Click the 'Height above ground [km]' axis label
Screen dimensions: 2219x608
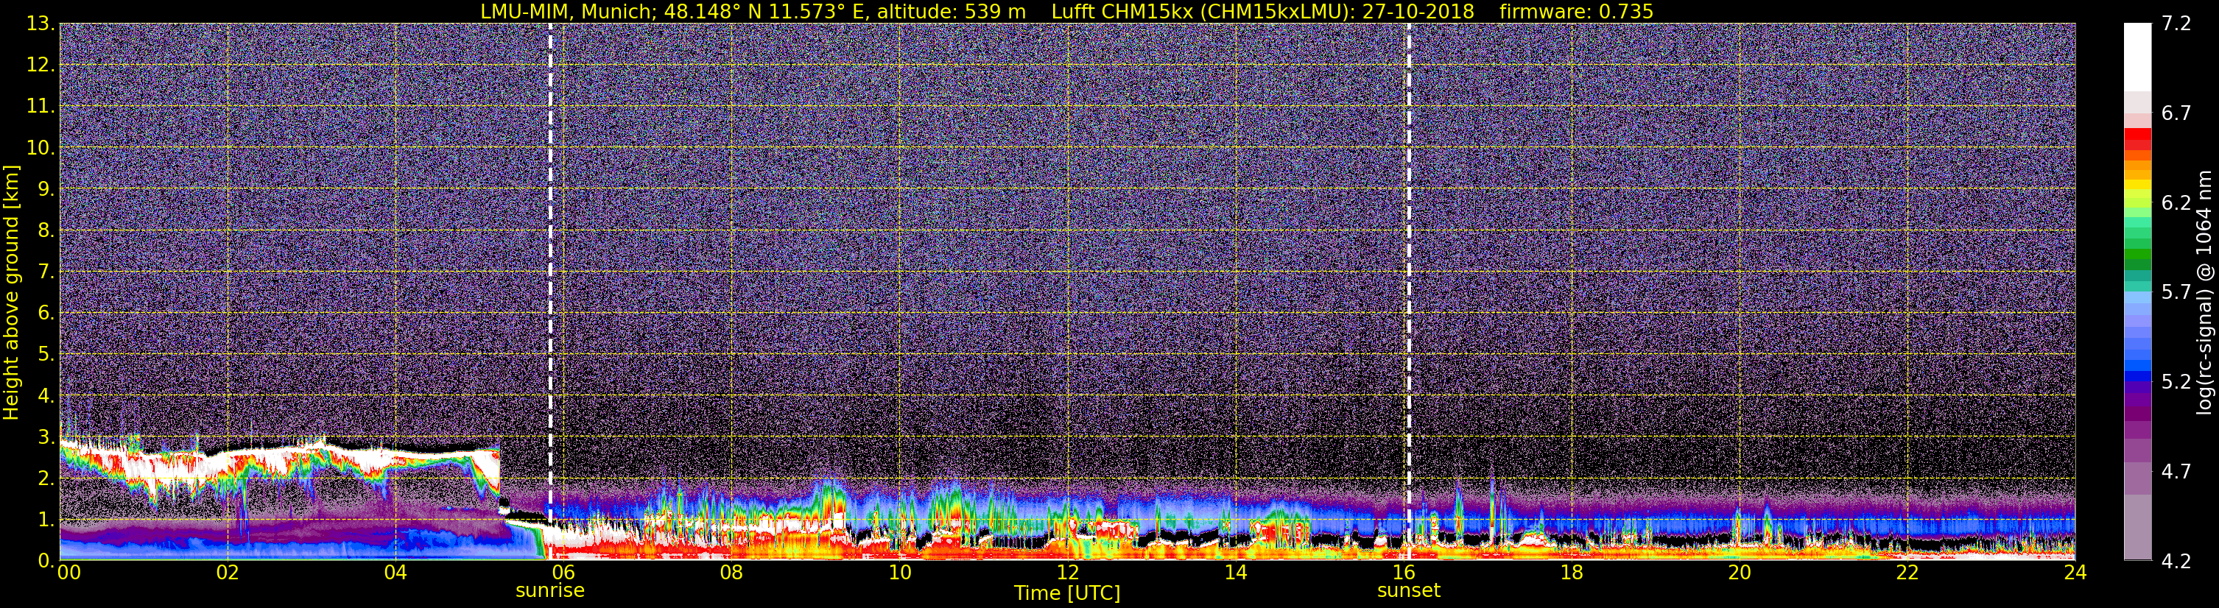11,292
